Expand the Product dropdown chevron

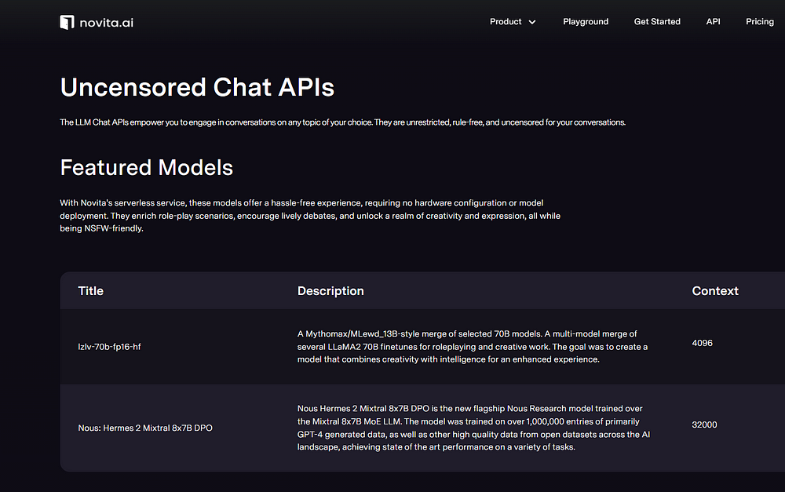pos(532,22)
